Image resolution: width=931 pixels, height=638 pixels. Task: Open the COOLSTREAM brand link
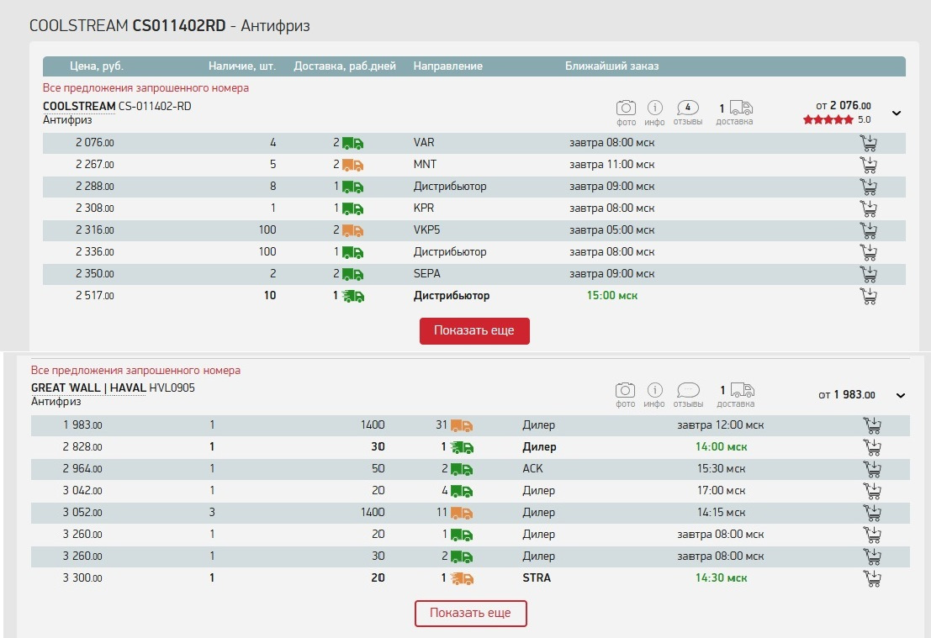coord(79,107)
